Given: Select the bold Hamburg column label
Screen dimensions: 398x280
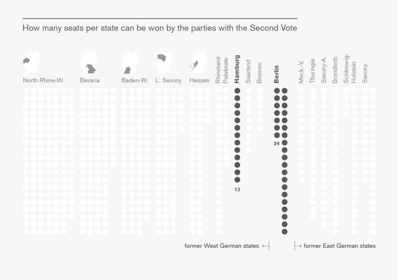Looking at the screenshot, I should (237, 69).
